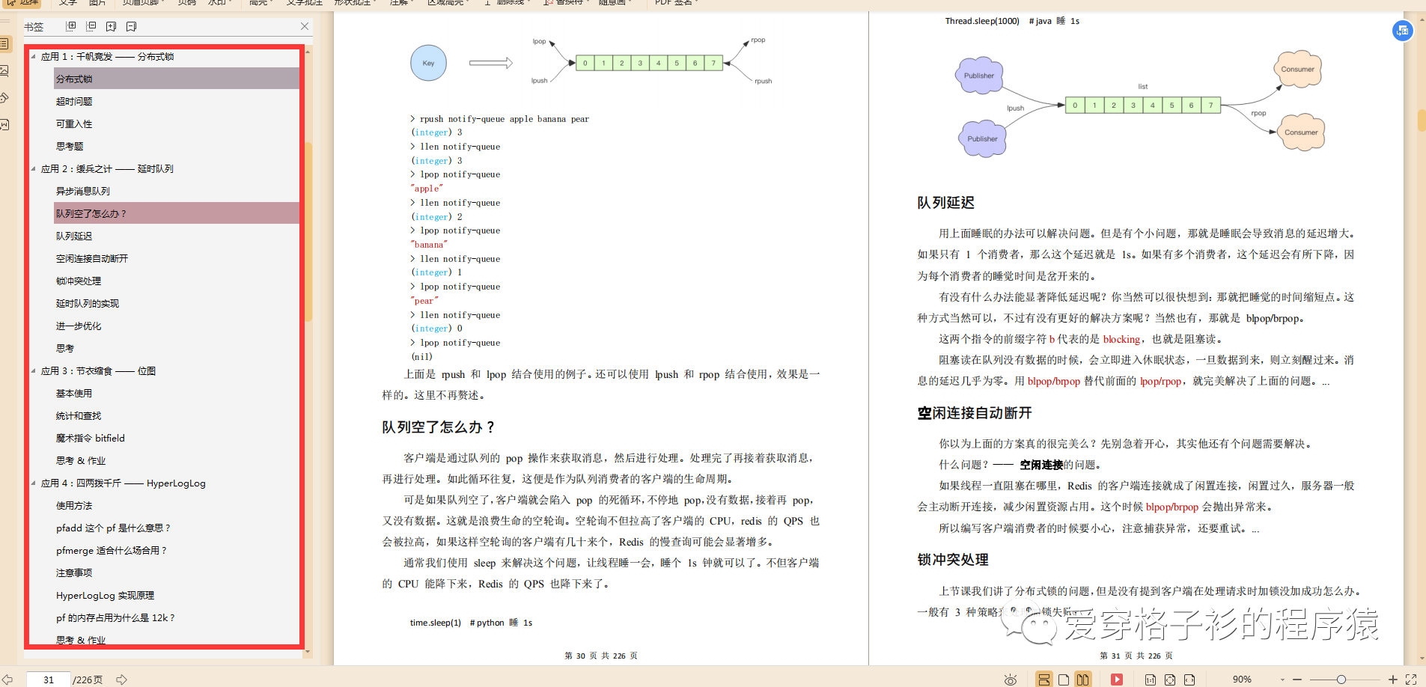Image resolution: width=1426 pixels, height=687 pixels.
Task: Go to the previous page arrow
Action: [7, 680]
